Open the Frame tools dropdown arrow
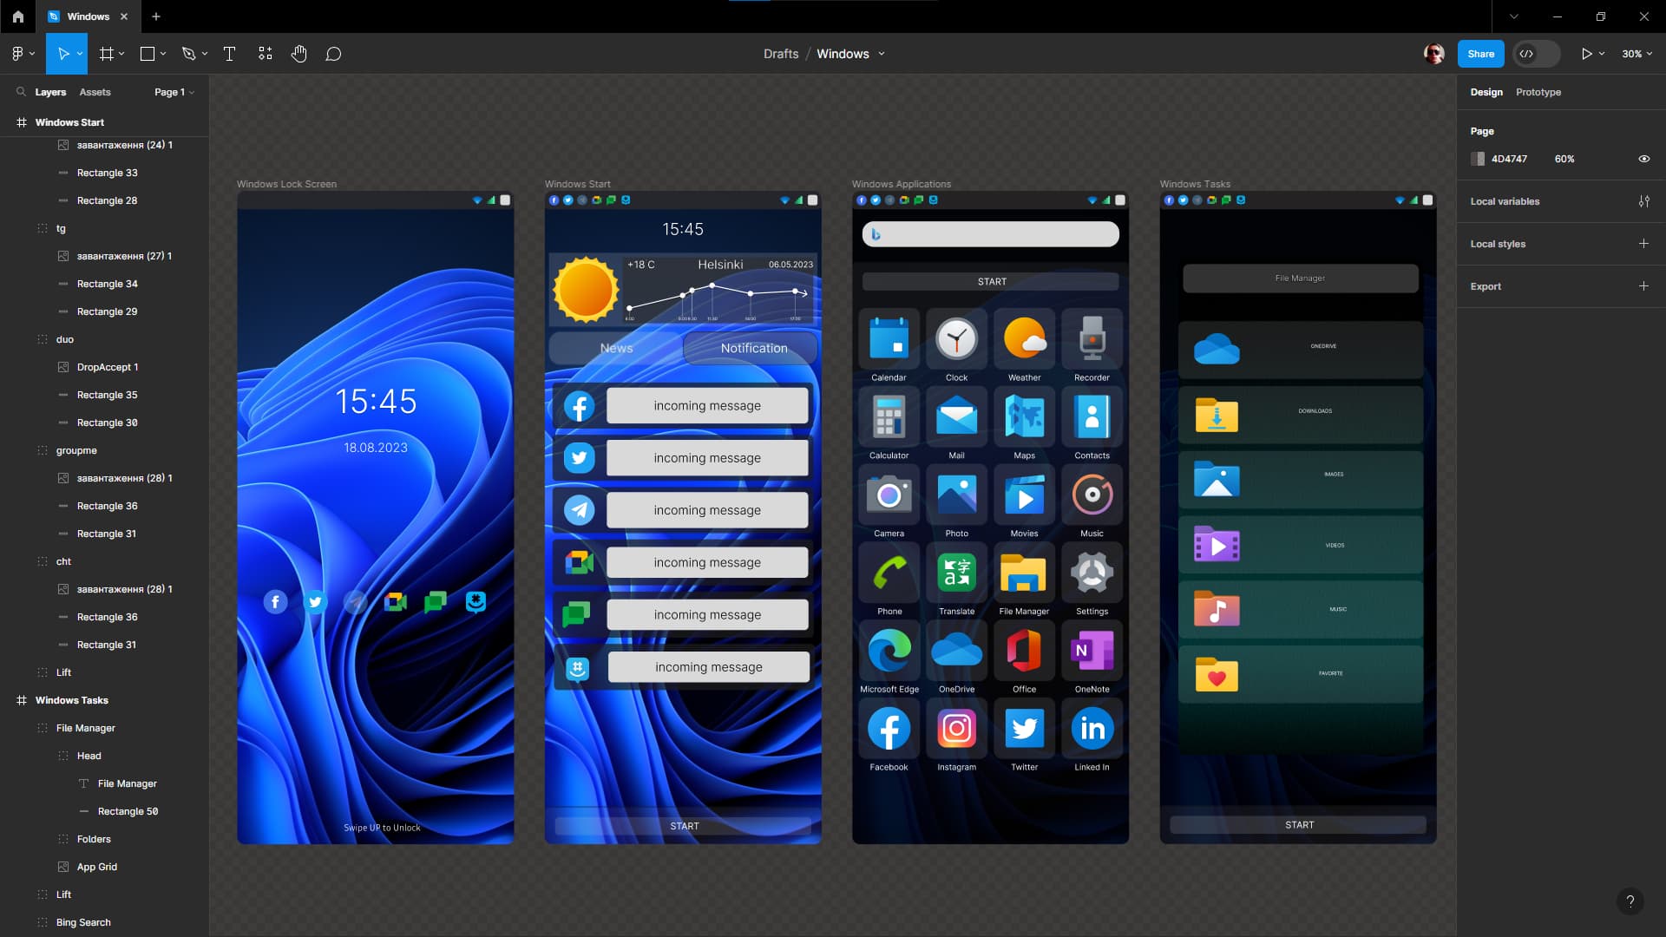This screenshot has width=1666, height=937. pyautogui.click(x=121, y=54)
